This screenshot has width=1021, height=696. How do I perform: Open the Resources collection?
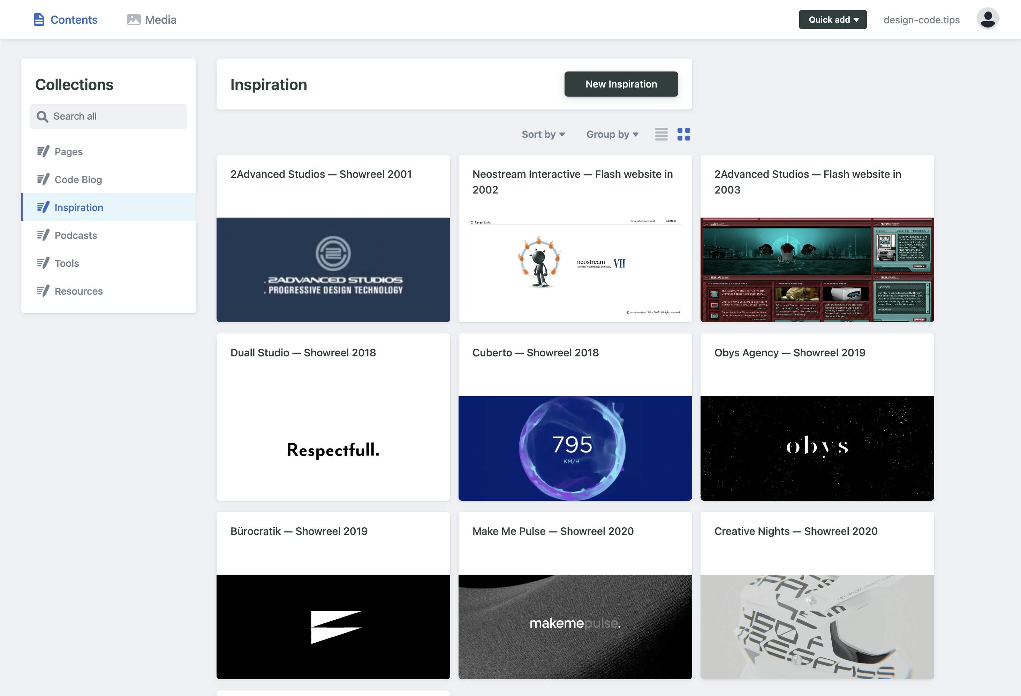pyautogui.click(x=78, y=291)
